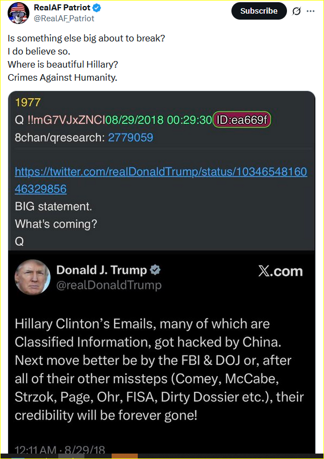Click the verified badge next to Donald J. Trump
324x459 pixels.
155,270
